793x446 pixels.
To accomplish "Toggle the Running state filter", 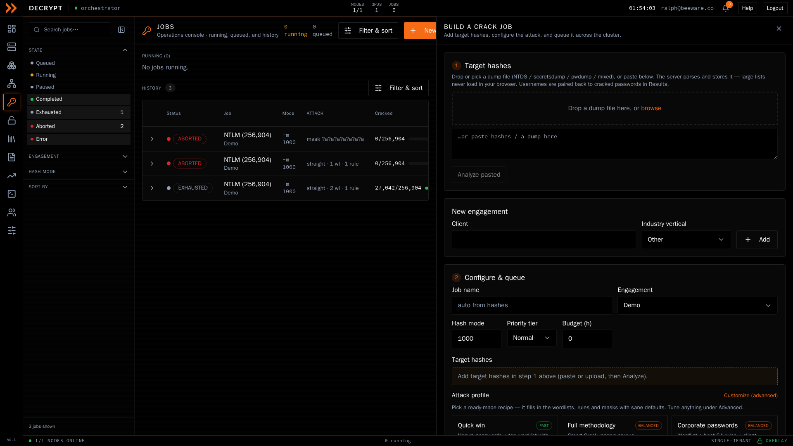I will (x=78, y=75).
